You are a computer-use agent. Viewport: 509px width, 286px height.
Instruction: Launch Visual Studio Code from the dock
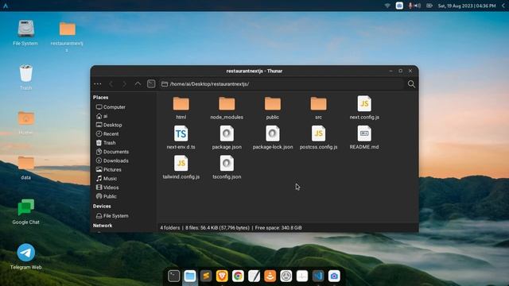(318, 276)
